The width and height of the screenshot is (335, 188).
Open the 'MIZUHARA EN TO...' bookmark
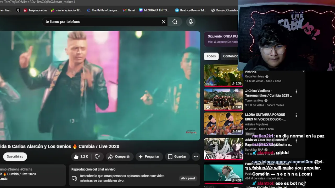click(154, 10)
